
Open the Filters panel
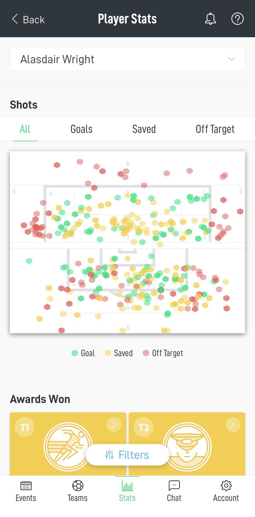click(x=127, y=454)
